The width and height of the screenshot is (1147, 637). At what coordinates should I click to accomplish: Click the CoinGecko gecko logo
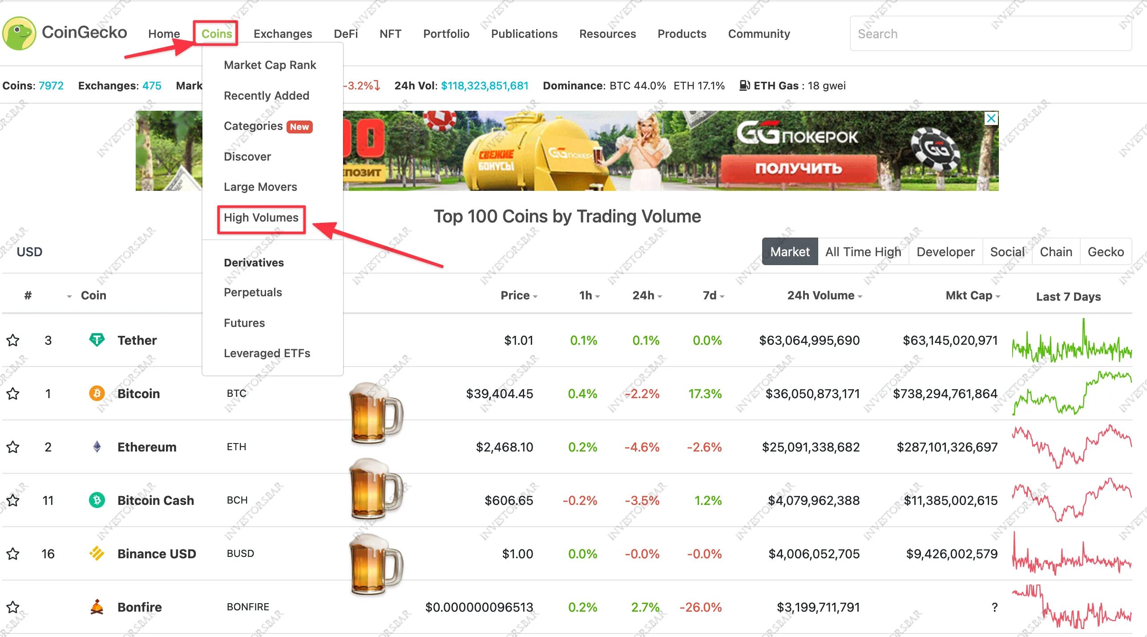(19, 33)
